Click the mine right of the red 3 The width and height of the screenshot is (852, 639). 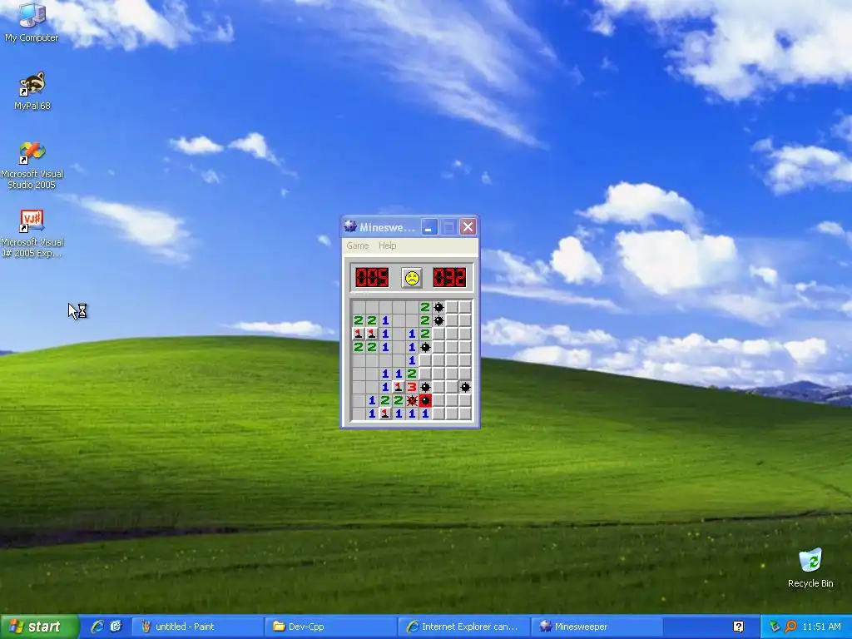tap(425, 387)
